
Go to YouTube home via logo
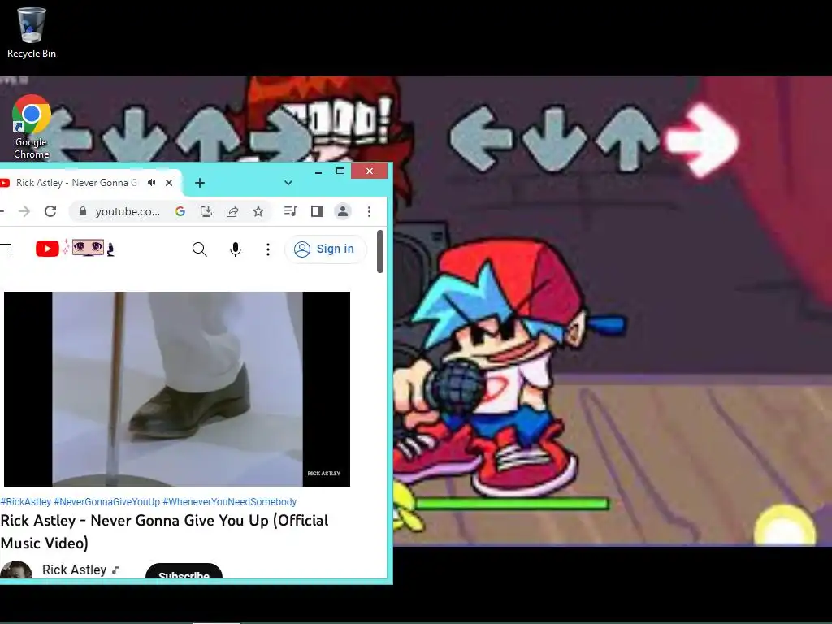74,249
